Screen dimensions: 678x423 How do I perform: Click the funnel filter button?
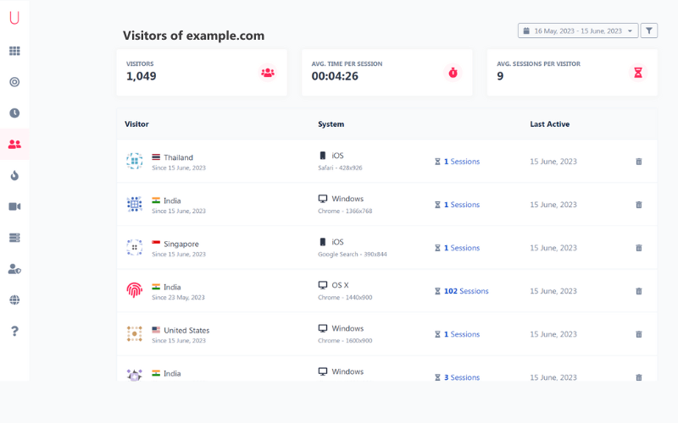[649, 30]
